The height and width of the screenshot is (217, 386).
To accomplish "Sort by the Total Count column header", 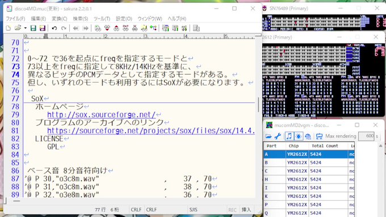I will (x=329, y=146).
